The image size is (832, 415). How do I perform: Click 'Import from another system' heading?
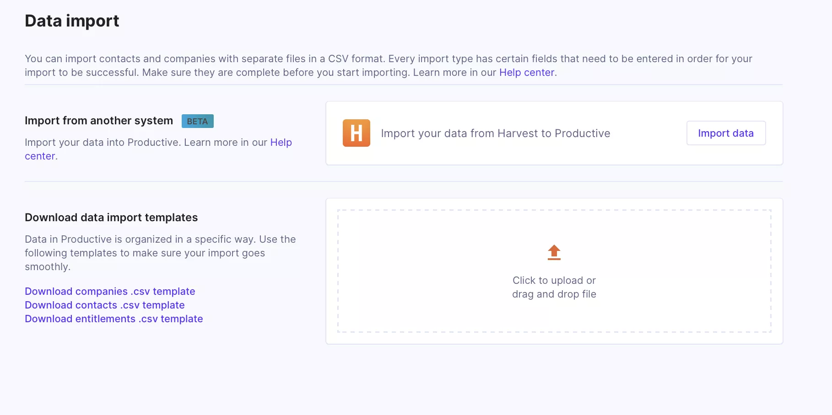[99, 121]
